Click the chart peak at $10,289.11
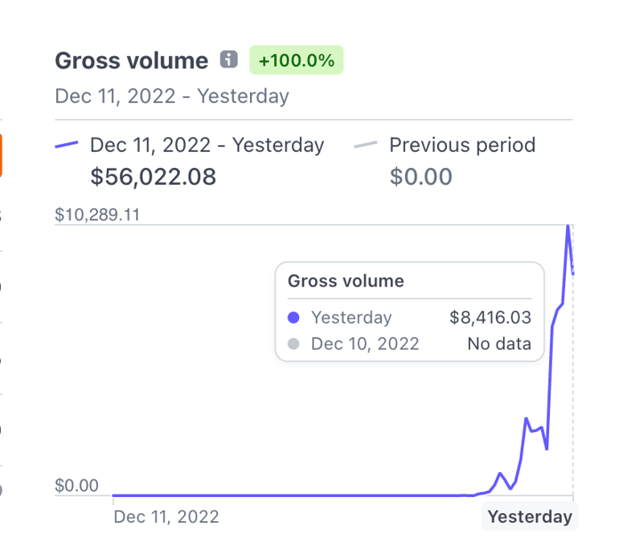 click(x=568, y=226)
